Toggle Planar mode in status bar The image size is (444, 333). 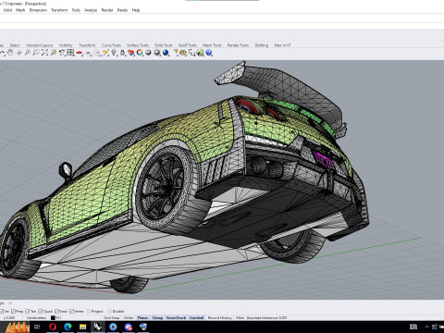[142, 317]
